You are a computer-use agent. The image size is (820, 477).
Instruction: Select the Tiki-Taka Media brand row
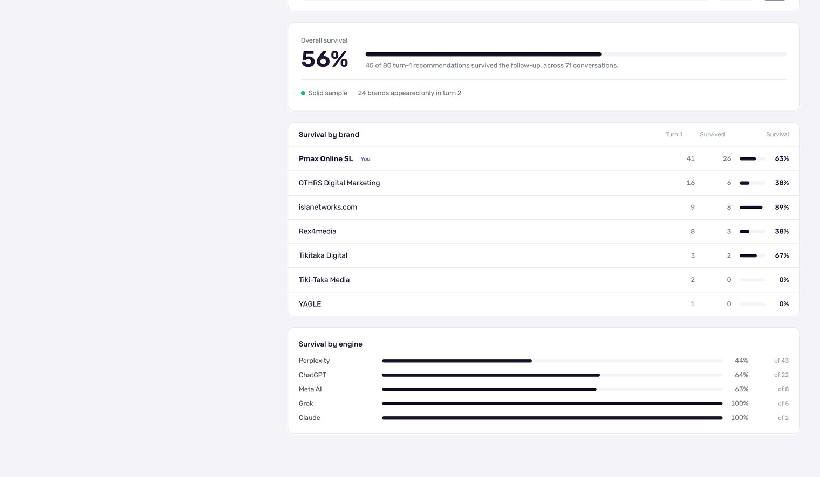pyautogui.click(x=544, y=280)
